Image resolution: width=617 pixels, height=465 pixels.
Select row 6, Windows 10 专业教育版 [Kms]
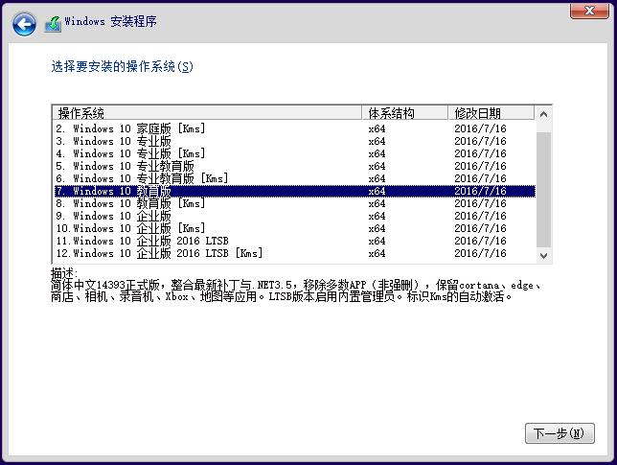pyautogui.click(x=295, y=178)
